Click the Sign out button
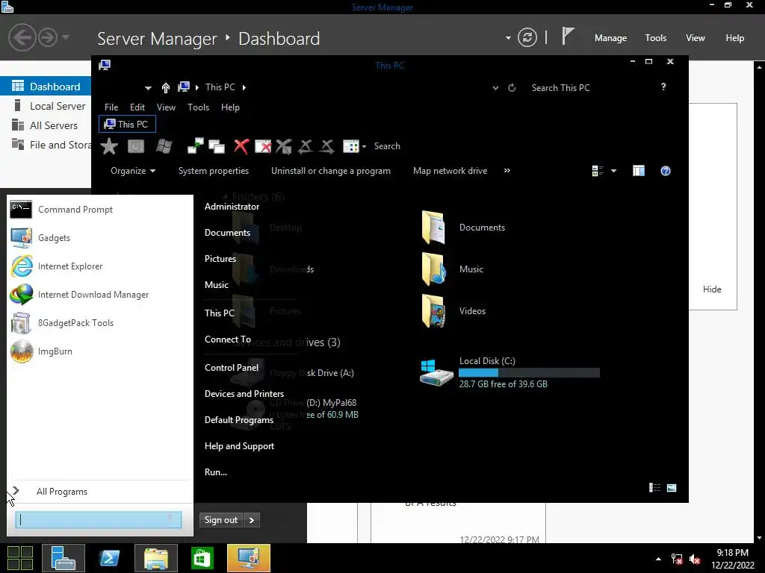This screenshot has width=765, height=573. tap(221, 520)
